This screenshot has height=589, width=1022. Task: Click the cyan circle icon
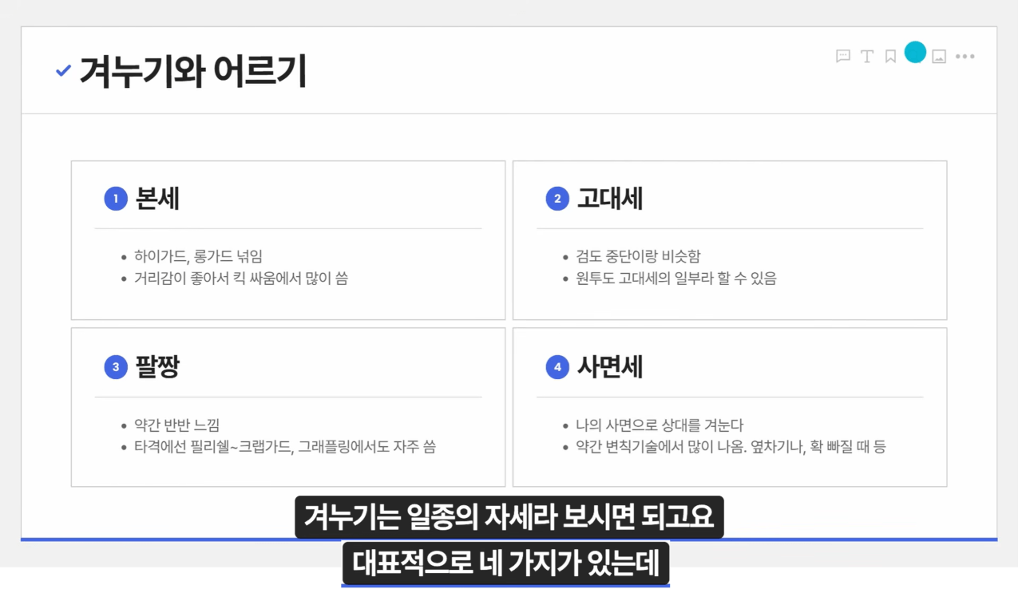(x=915, y=53)
